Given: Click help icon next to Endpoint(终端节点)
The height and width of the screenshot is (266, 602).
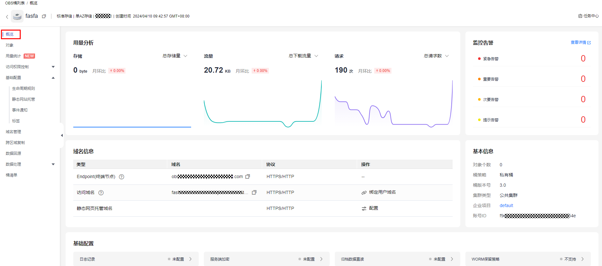Looking at the screenshot, I should pyautogui.click(x=121, y=177).
